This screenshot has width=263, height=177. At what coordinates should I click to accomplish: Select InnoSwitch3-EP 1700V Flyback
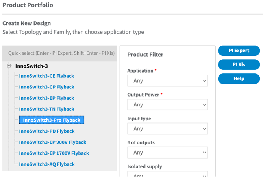click(54, 153)
